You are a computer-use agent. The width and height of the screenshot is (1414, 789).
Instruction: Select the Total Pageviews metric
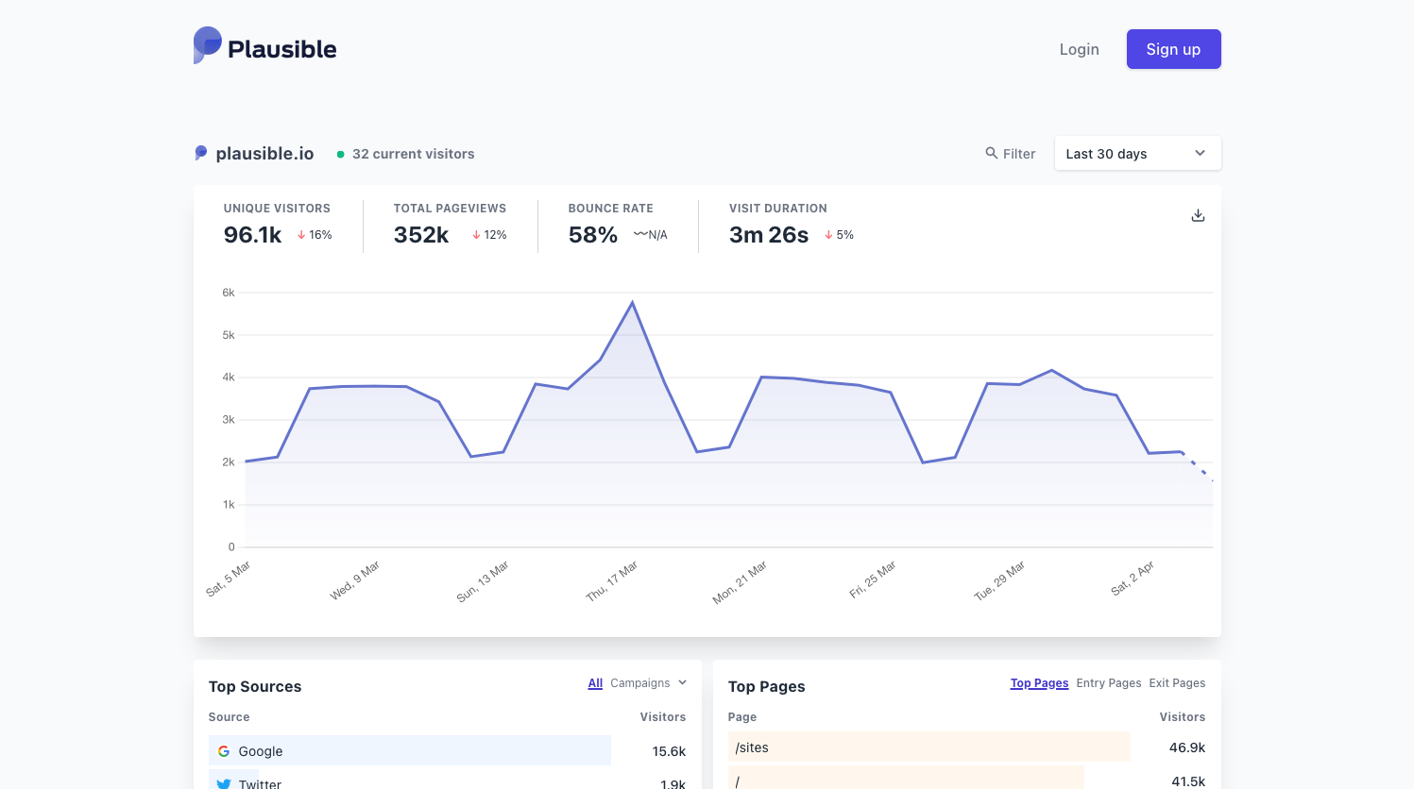click(x=451, y=226)
